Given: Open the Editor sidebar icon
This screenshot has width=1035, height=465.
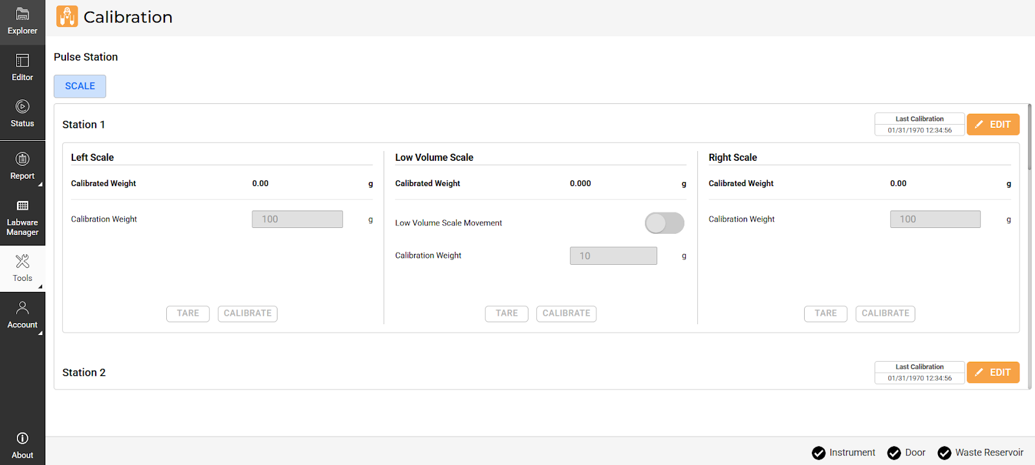Looking at the screenshot, I should pyautogui.click(x=22, y=68).
